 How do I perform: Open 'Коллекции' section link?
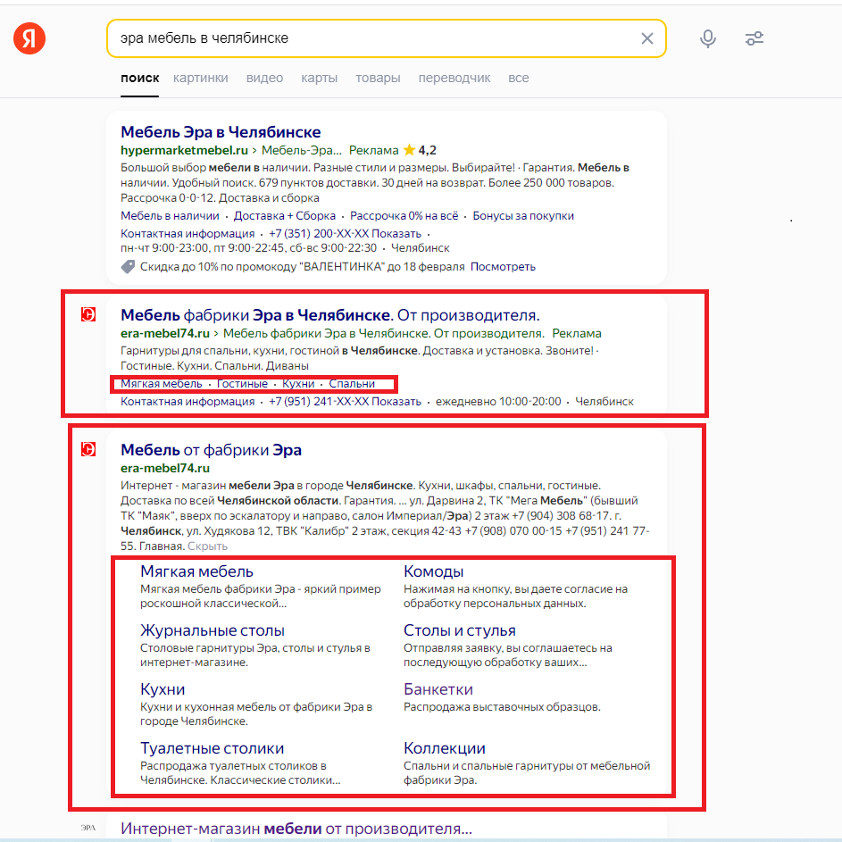pos(444,748)
